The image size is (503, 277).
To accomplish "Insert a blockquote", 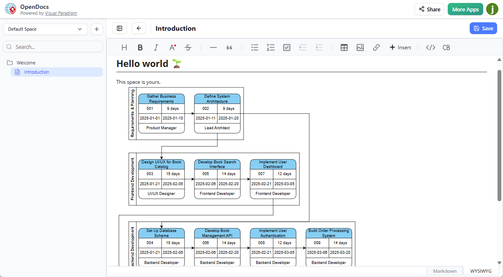I will [229, 47].
